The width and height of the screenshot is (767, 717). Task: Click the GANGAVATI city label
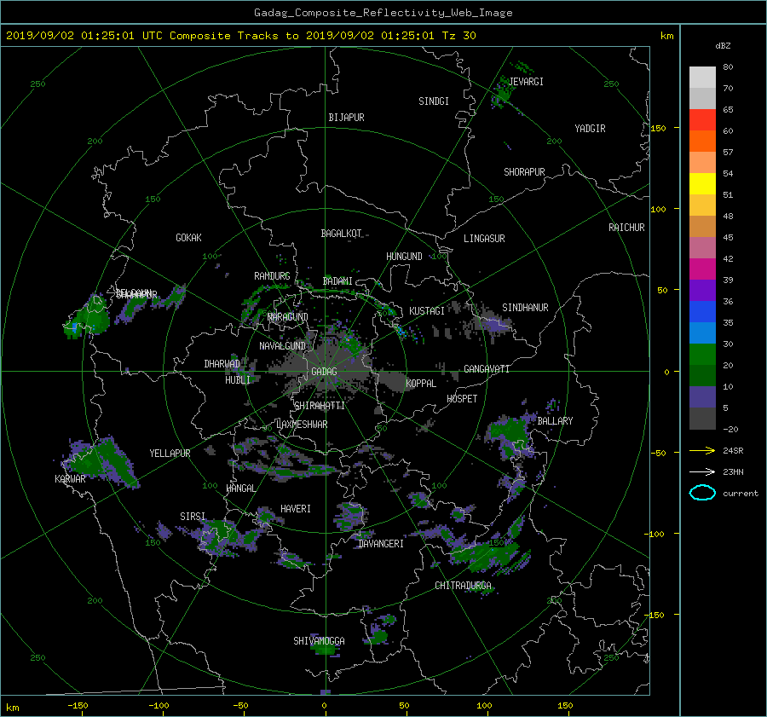487,369
